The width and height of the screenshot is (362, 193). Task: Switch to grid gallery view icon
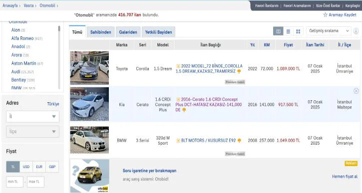pos(298,31)
